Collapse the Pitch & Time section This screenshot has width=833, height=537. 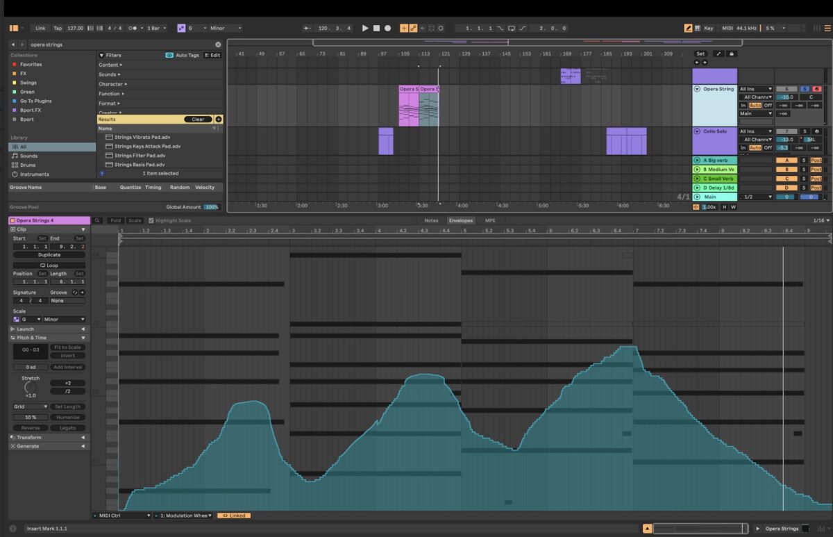pos(83,338)
